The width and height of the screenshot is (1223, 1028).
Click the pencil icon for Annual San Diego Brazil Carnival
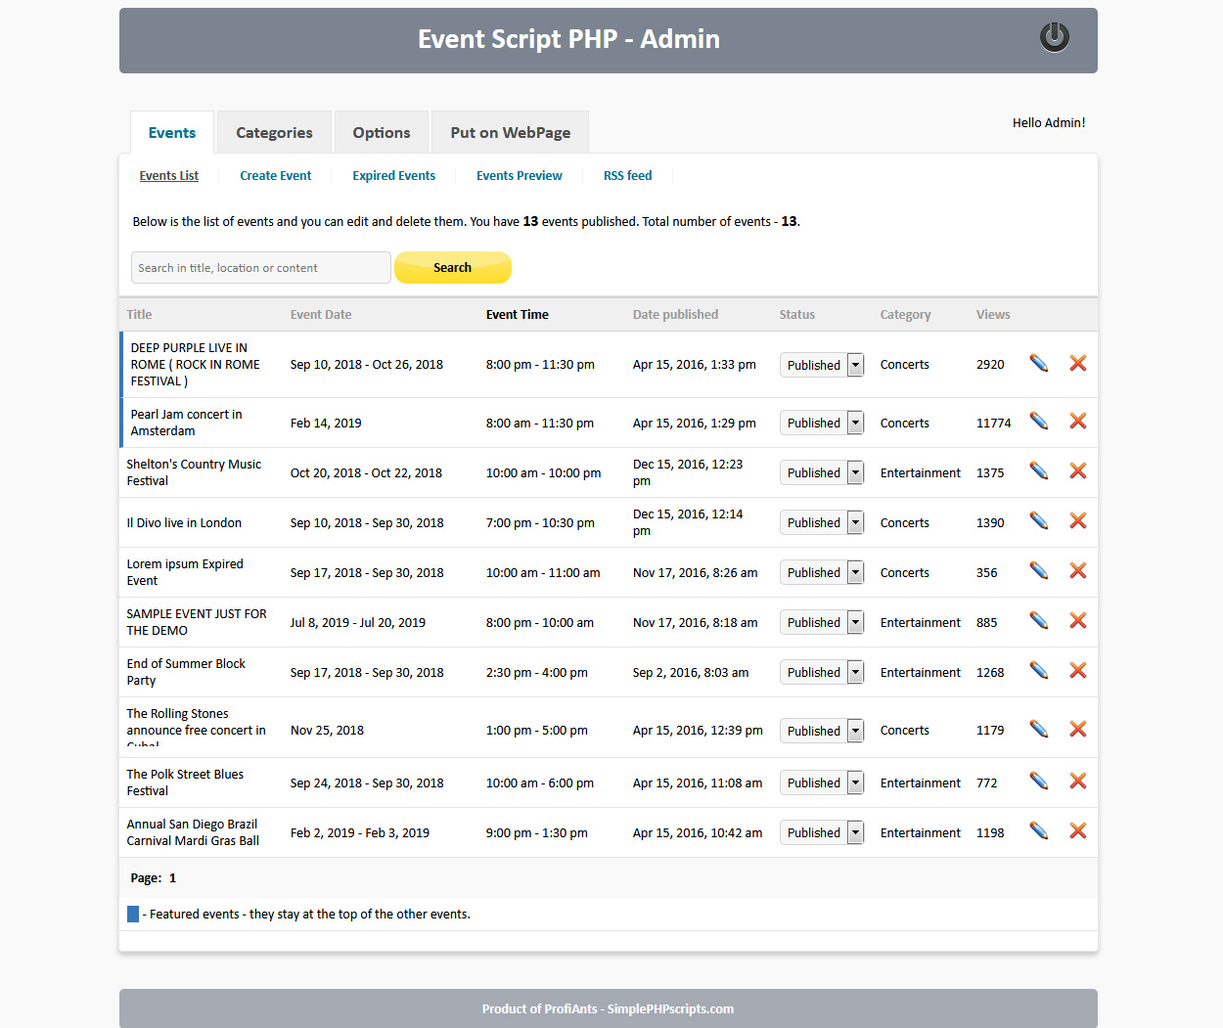click(1038, 830)
